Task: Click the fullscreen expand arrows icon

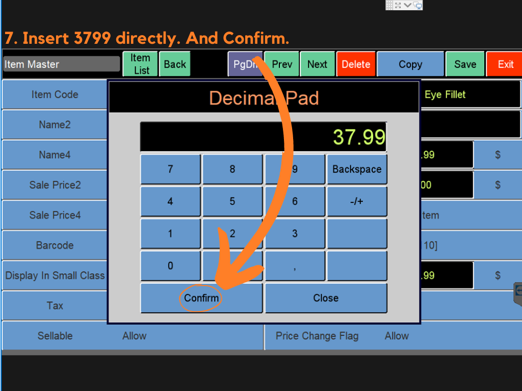Action: 398,5
